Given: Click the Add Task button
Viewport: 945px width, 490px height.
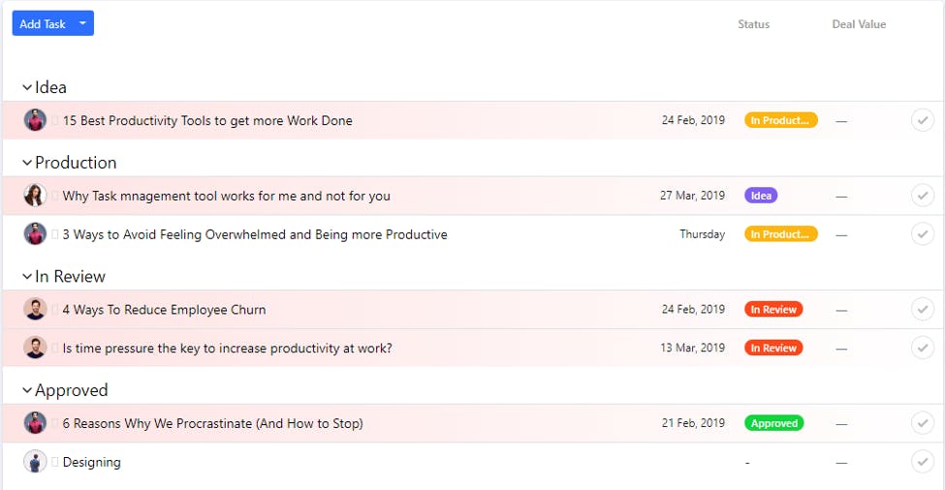Looking at the screenshot, I should [43, 23].
